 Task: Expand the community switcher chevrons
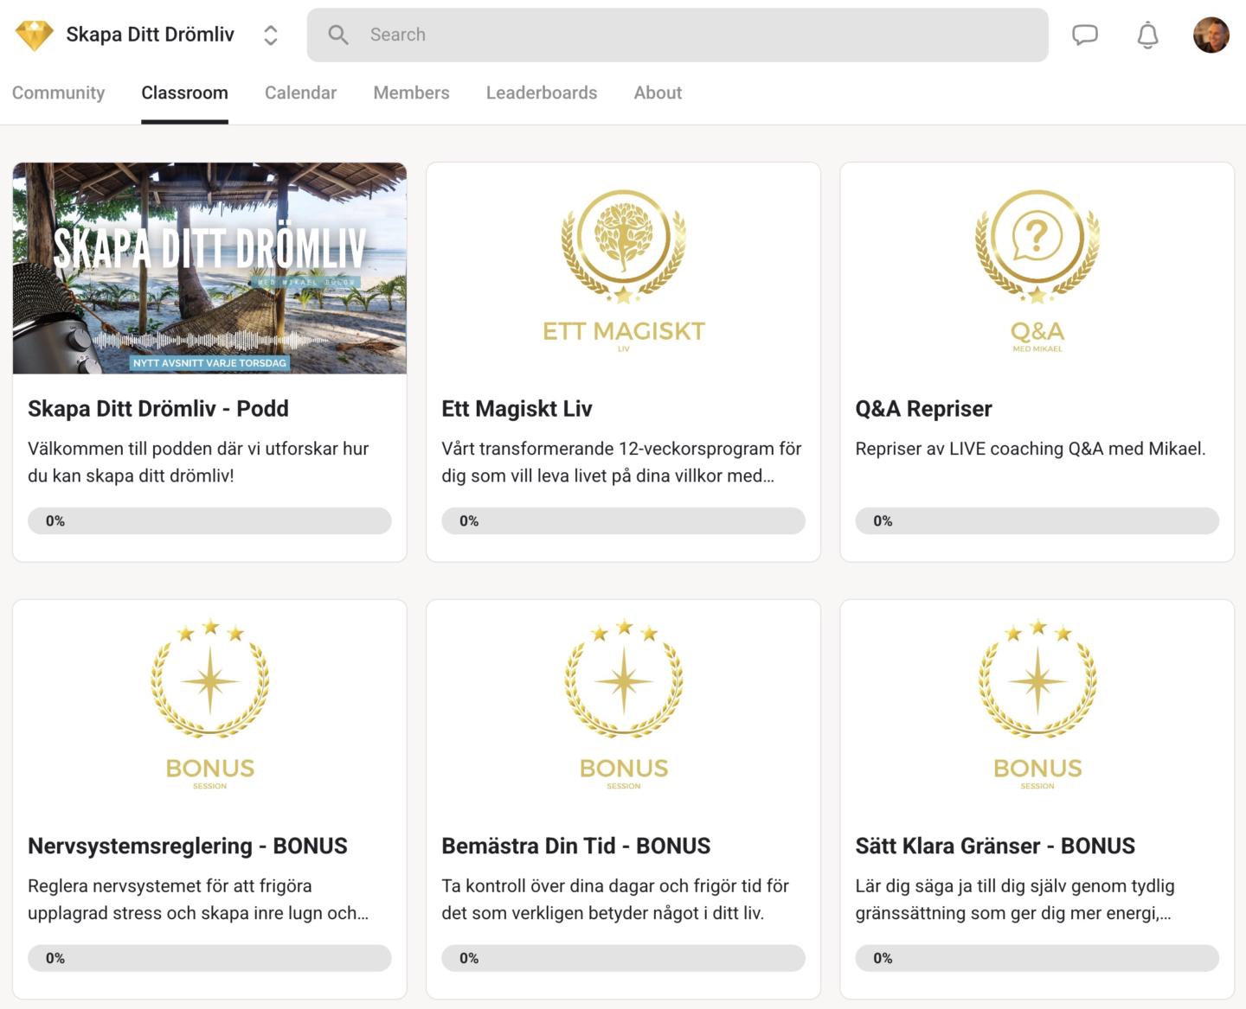coord(271,35)
